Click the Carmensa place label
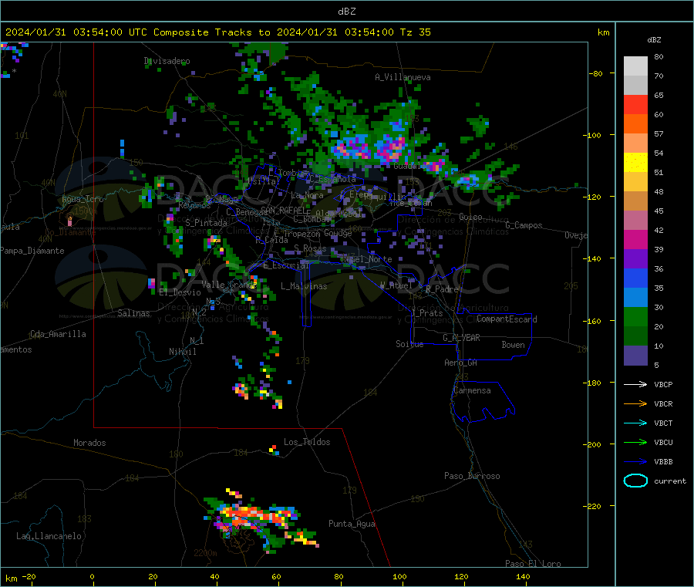Screen dimensions: 694x587 tap(472, 391)
